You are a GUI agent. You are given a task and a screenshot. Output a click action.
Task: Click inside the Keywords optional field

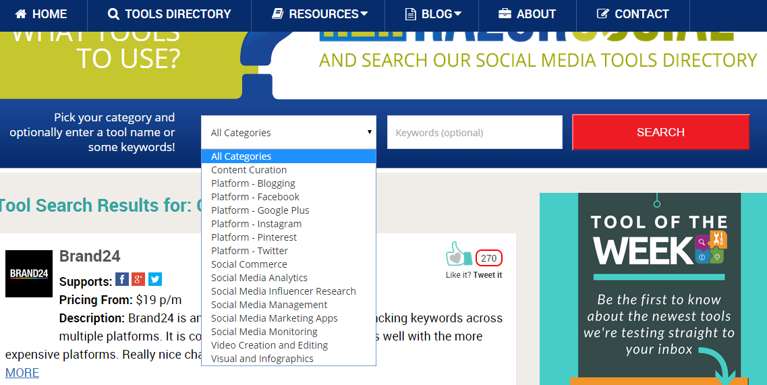tap(474, 132)
